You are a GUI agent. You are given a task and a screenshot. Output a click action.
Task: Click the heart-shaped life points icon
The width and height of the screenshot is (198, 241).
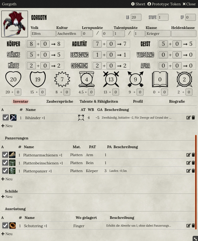click(13, 79)
